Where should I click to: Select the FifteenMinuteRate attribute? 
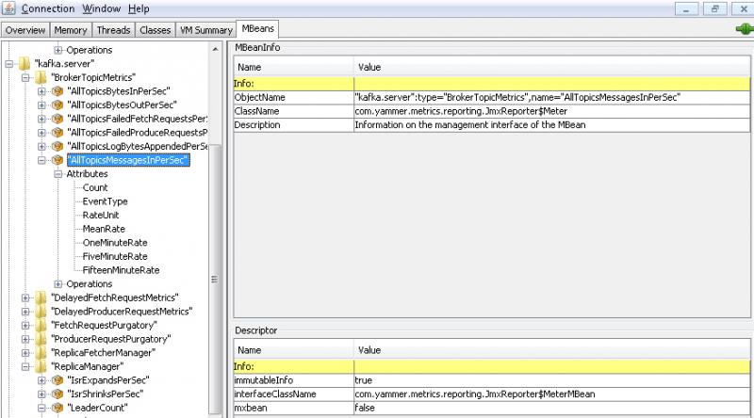[x=121, y=270]
